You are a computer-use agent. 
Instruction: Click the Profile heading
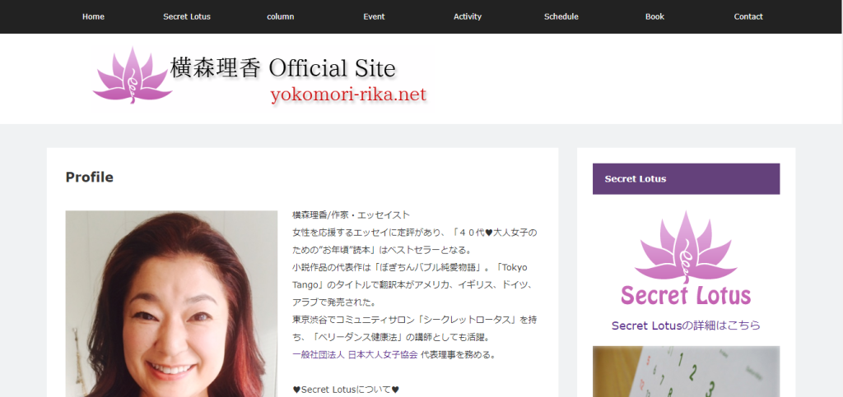tap(90, 177)
